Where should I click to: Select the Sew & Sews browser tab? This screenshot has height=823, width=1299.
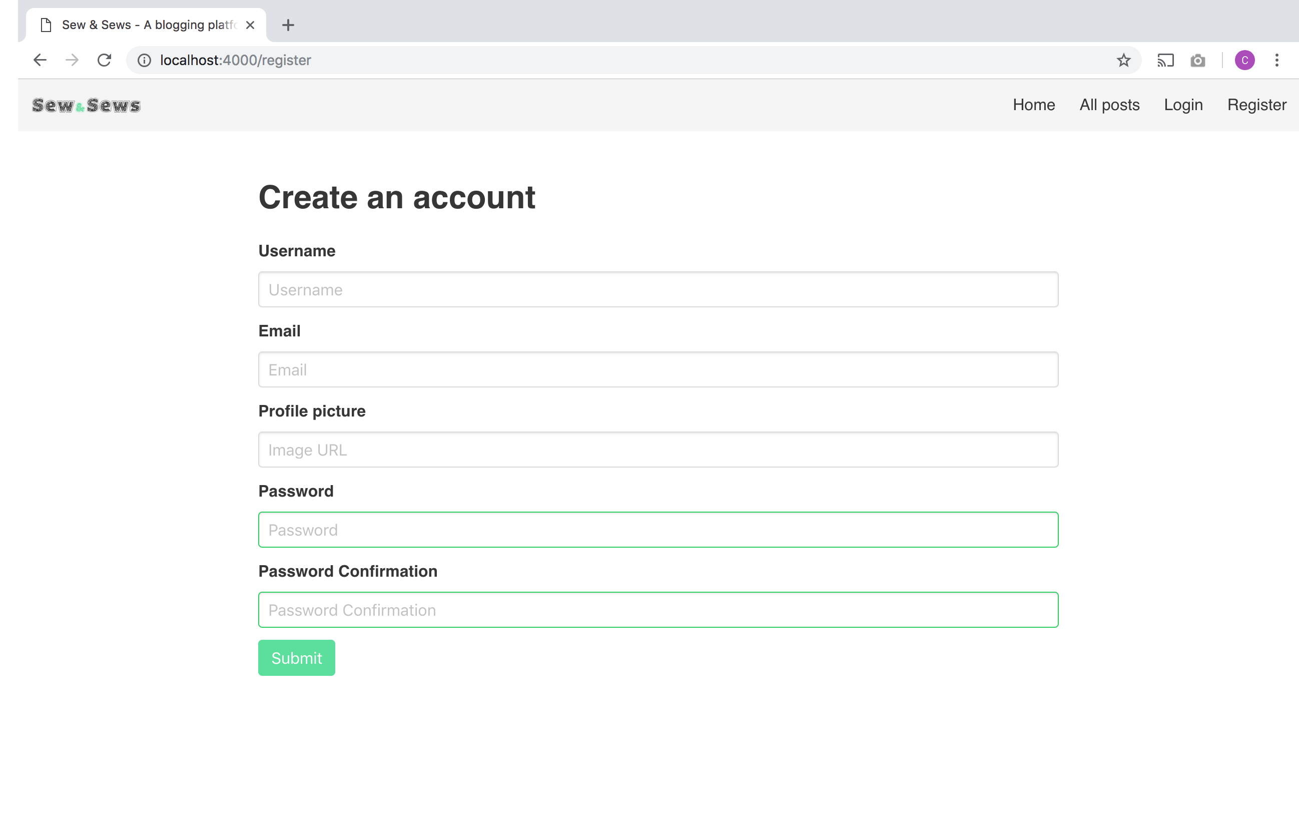point(146,25)
